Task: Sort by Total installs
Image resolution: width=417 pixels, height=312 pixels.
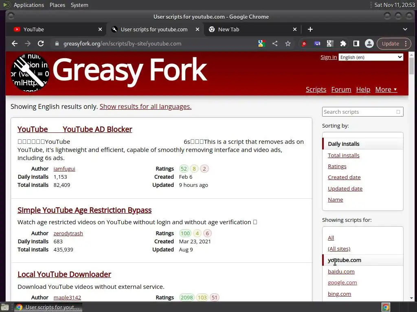Action: point(344,155)
